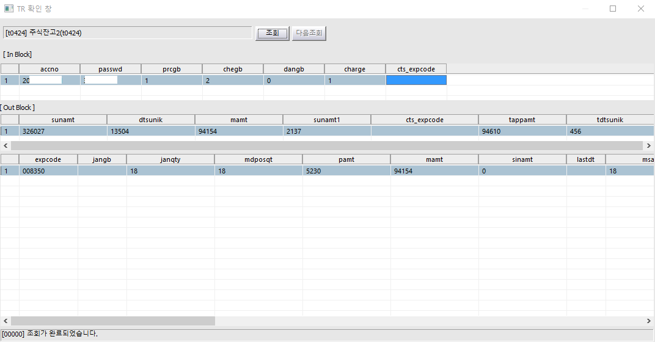
Task: Select the expcode value 008350
Action: pos(48,171)
